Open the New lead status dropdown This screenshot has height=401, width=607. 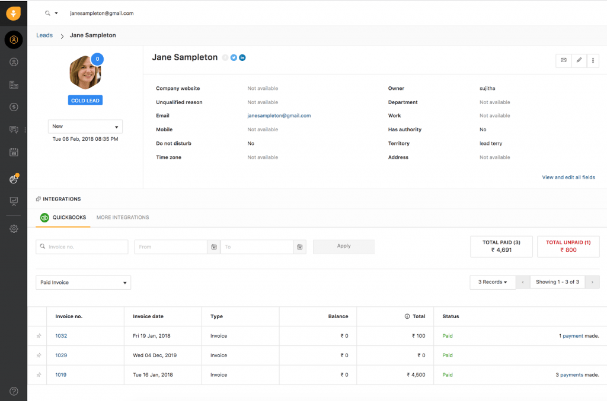[85, 126]
